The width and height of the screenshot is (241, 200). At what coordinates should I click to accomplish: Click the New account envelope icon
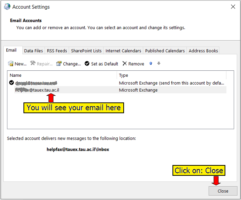(10, 63)
